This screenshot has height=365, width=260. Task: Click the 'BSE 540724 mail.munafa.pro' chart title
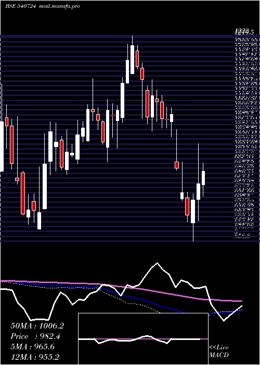(x=43, y=6)
